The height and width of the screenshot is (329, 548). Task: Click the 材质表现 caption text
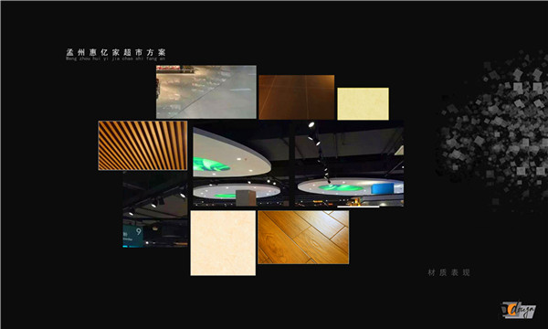pos(448,272)
